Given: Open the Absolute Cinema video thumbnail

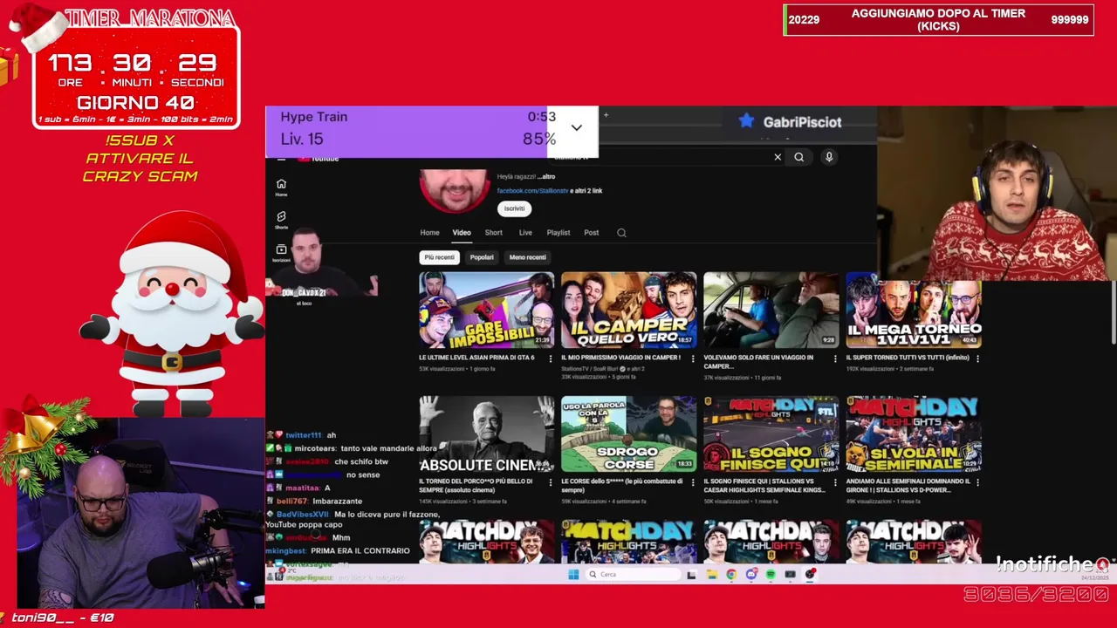Looking at the screenshot, I should point(486,434).
